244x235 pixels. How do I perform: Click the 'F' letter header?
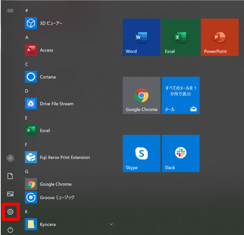(x=26, y=145)
